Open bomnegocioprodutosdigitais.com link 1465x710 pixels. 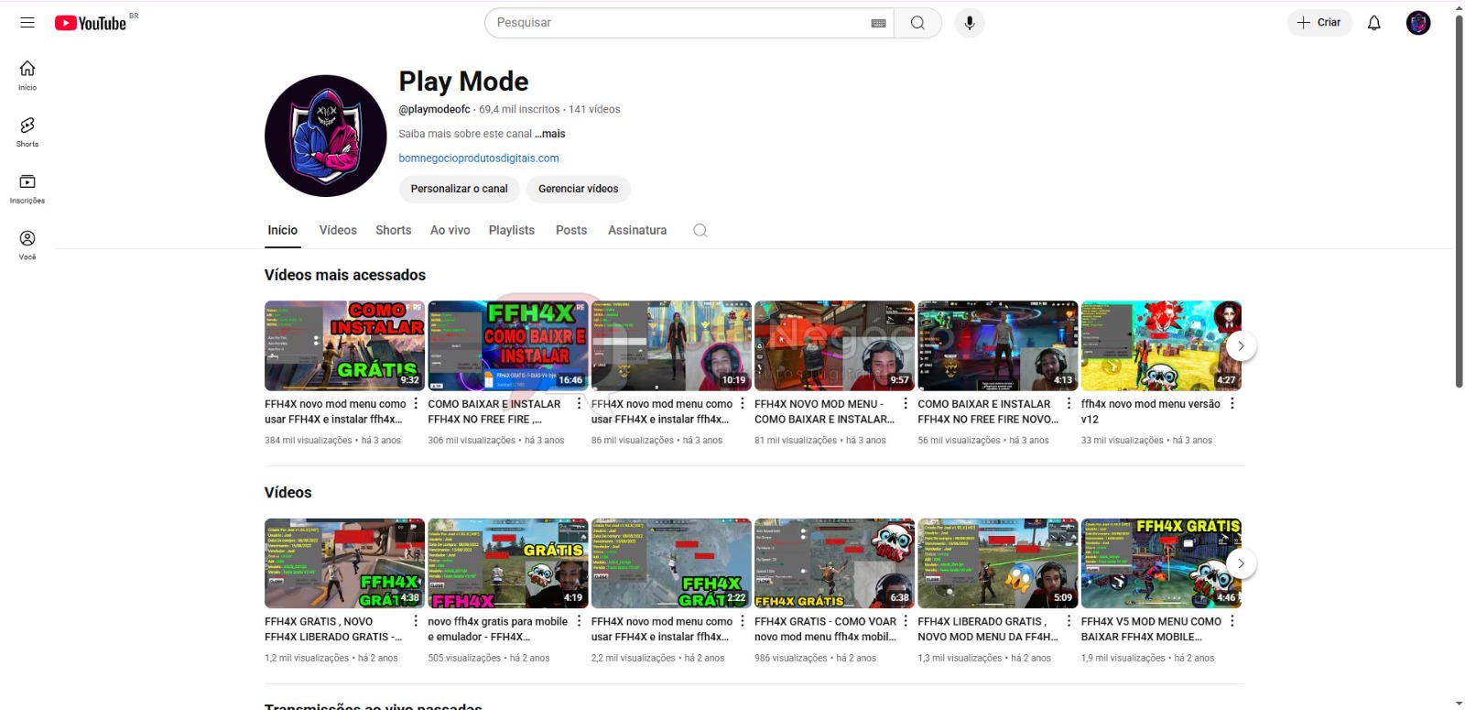[479, 158]
